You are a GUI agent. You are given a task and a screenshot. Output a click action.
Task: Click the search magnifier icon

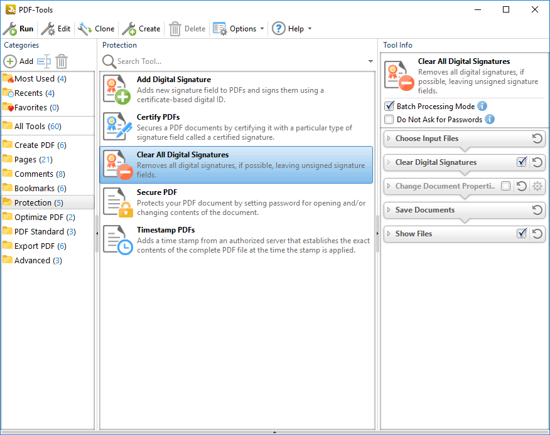point(109,61)
